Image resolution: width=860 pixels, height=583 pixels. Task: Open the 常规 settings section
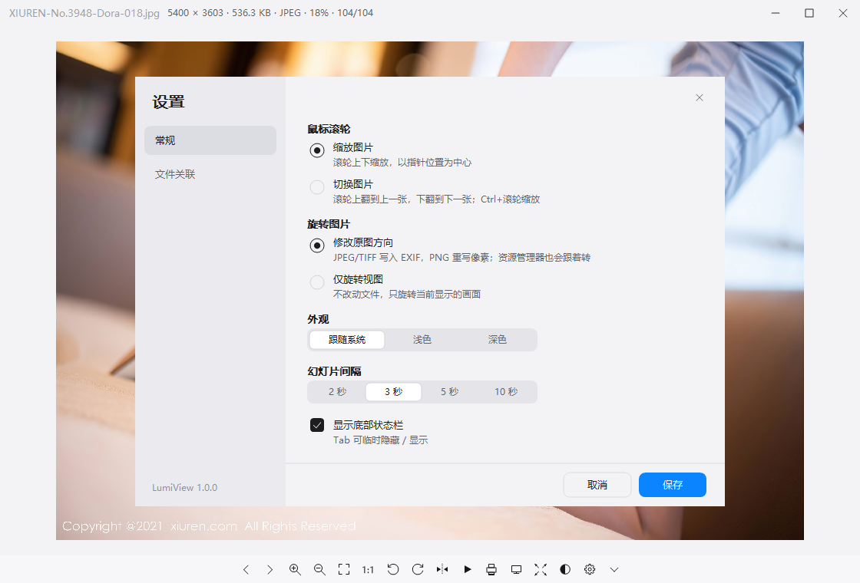tap(210, 140)
